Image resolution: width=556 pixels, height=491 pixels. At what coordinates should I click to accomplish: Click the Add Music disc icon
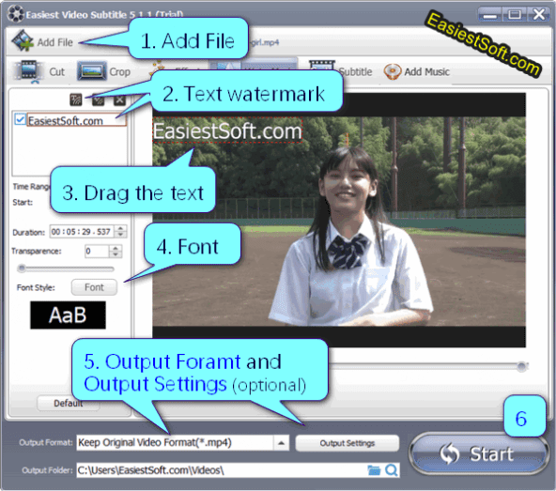[393, 71]
